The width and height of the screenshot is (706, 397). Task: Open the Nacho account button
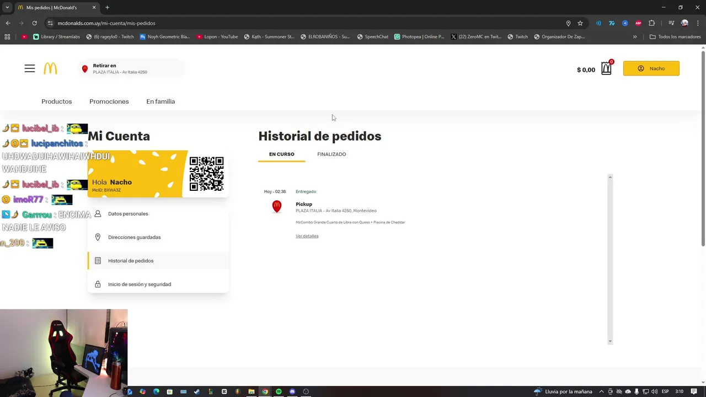(651, 68)
